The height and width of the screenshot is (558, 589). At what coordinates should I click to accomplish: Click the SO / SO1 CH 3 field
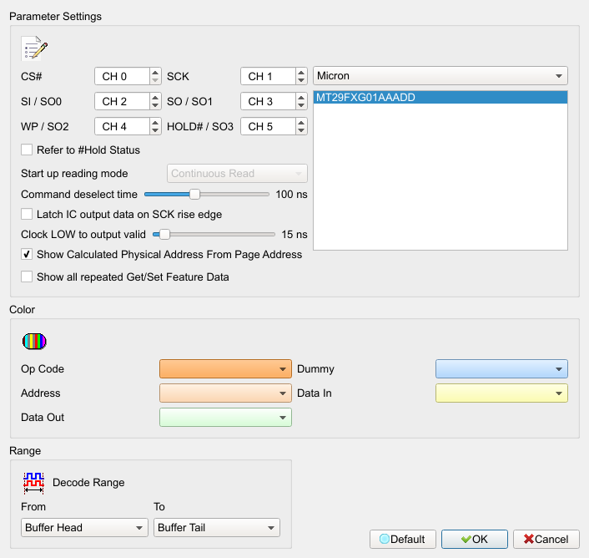pos(268,102)
